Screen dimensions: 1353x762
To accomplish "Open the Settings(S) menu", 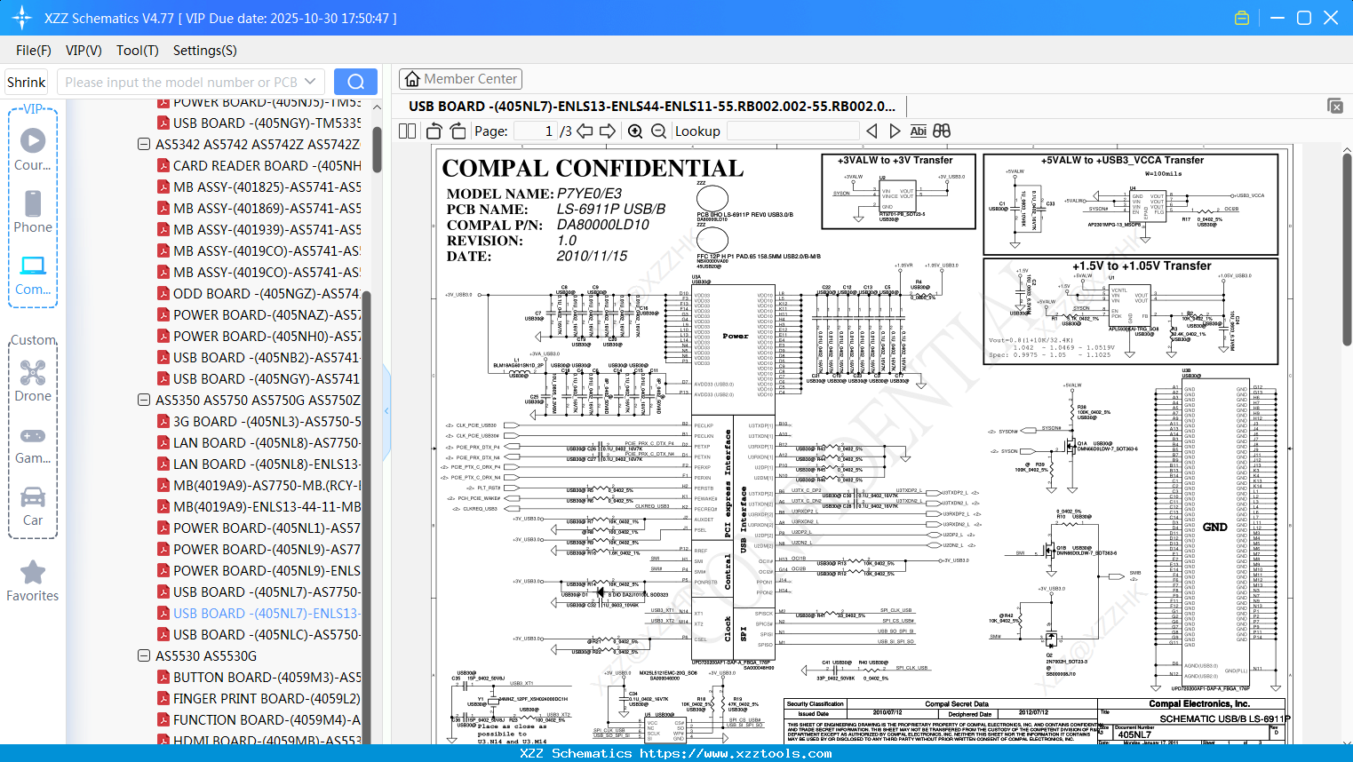I will click(x=204, y=51).
